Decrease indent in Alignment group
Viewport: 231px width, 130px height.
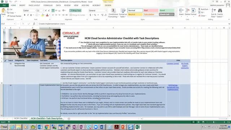point(64,15)
